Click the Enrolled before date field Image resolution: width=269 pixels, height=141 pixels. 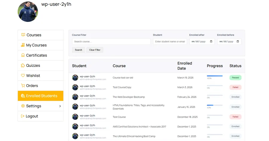point(229,42)
